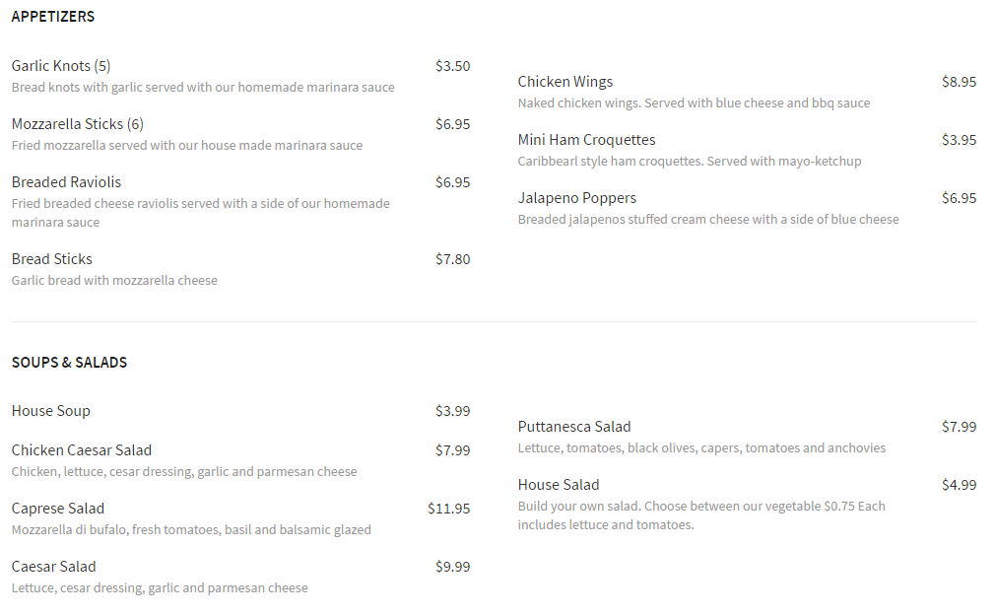The width and height of the screenshot is (995, 615).
Task: Select the House Soup item
Action: 51,411
